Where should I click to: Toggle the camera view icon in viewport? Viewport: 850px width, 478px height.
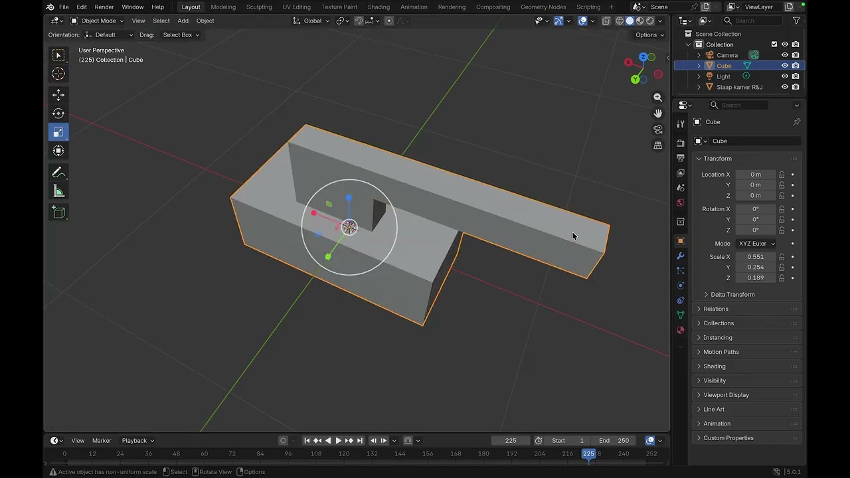(658, 129)
